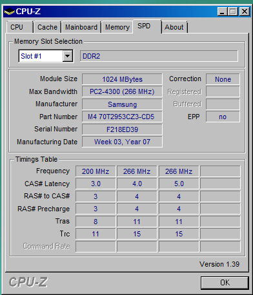Click the empty Registered field
Screen dimensions: 253x295
point(223,91)
